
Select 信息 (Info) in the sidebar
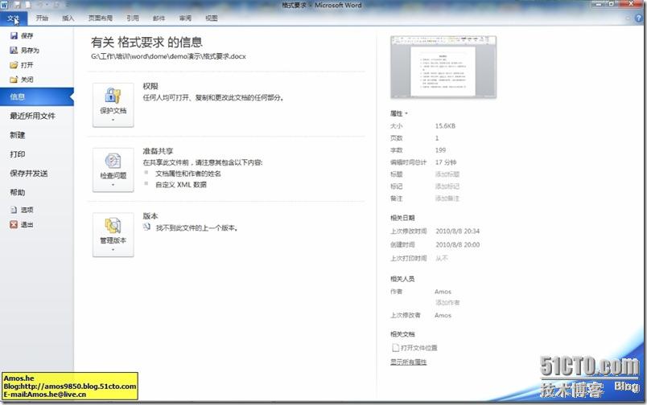coord(37,96)
